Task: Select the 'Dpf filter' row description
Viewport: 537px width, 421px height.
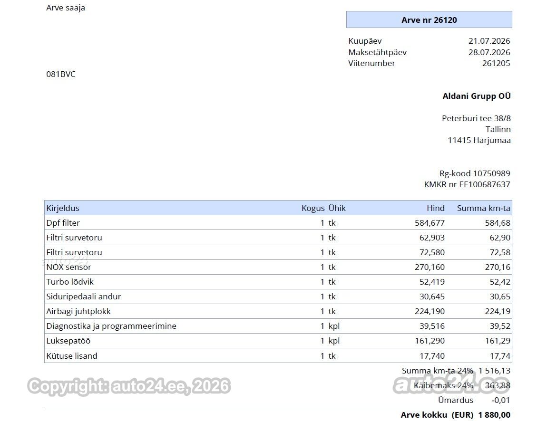Action: pos(63,223)
